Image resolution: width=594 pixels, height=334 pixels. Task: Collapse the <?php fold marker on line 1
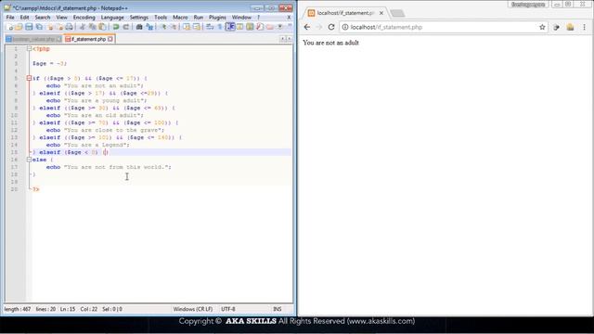29,48
